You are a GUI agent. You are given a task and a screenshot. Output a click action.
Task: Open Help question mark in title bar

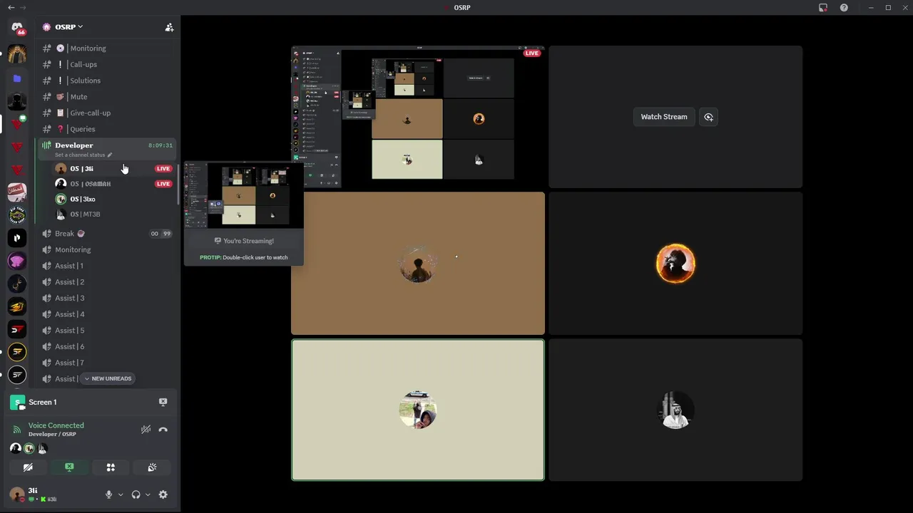(x=844, y=7)
